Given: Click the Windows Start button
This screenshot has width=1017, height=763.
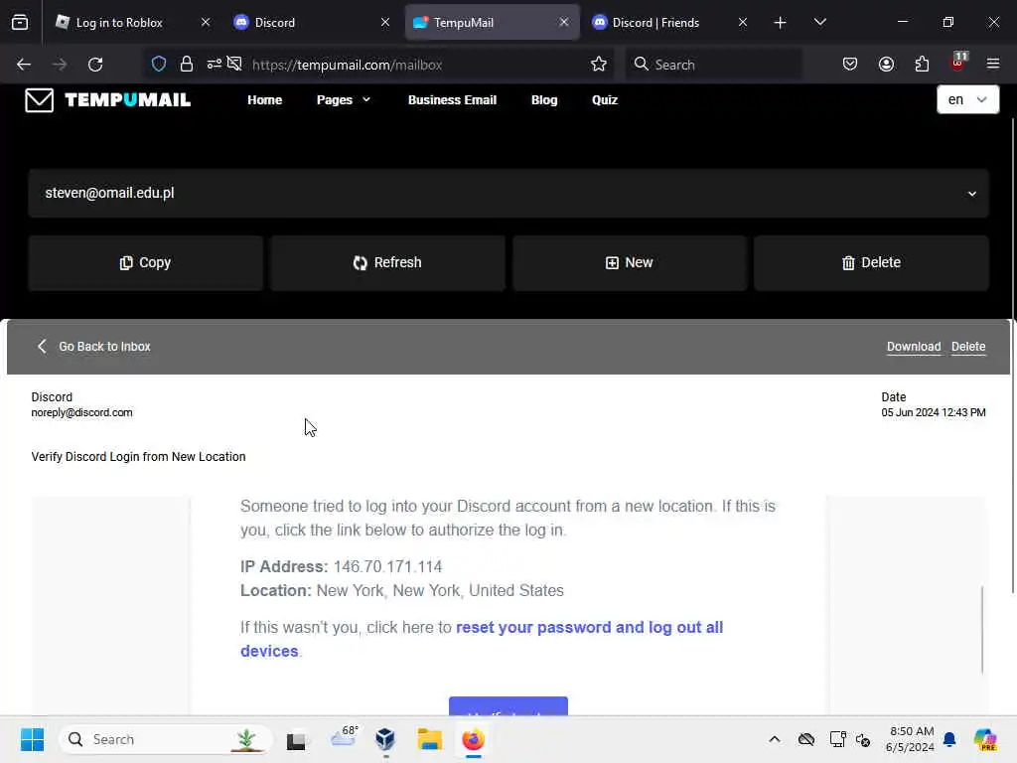Looking at the screenshot, I should (x=32, y=739).
